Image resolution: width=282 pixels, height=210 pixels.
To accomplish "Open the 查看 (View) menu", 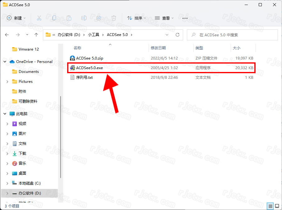I will pyautogui.click(x=164, y=18).
